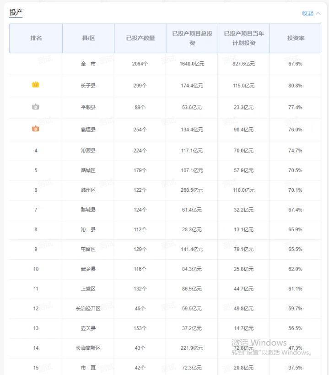Select the 全市 summary row
Image resolution: width=329 pixels, height=375 pixels.
click(88, 64)
